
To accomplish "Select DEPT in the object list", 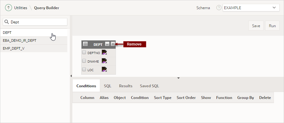I will click(x=34, y=33).
